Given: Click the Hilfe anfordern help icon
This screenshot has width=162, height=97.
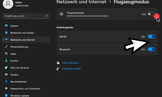Looking at the screenshot, I should pos(58,63).
